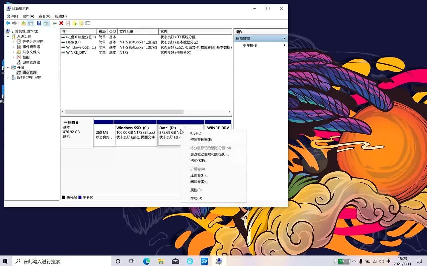The image size is (427, 266).
Task: Click the red X delete toolbar icon
Action: tap(61, 23)
